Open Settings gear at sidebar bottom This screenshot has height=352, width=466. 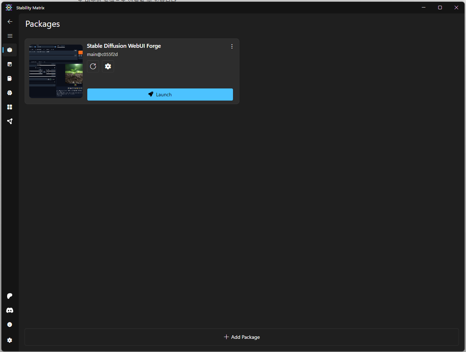tap(10, 340)
